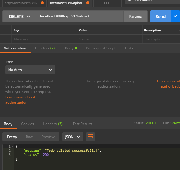Follow right-side Learn more authorization link
Image resolution: width=180 pixels, height=170 pixels.
tap(168, 84)
